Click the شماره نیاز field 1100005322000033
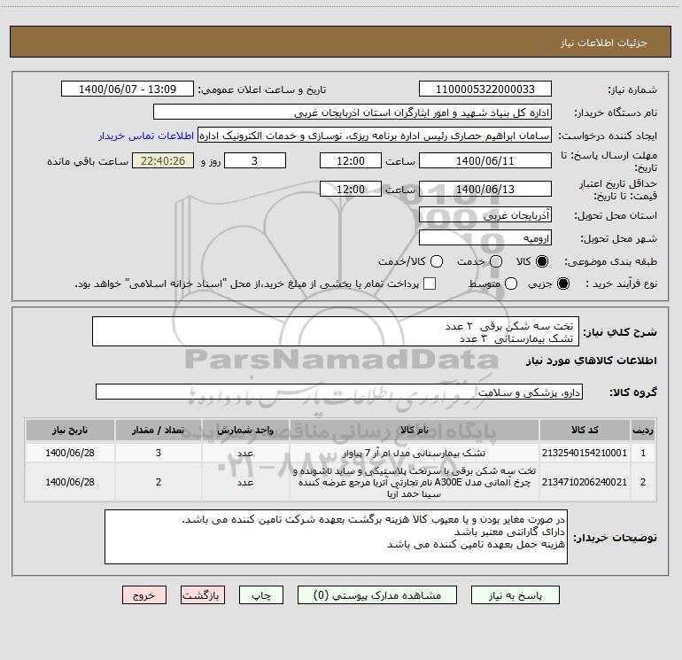This screenshot has height=660, width=682. click(485, 89)
